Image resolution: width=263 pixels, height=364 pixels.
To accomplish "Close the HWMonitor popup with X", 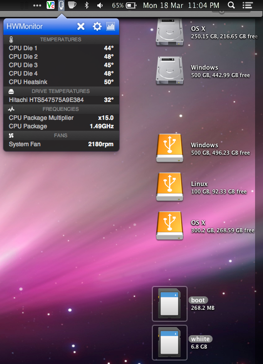I will pos(81,26).
